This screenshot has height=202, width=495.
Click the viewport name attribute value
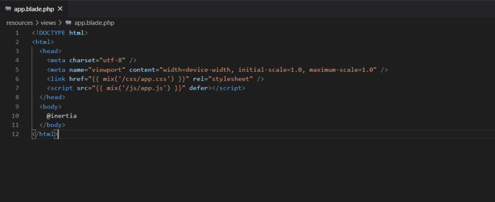point(107,69)
